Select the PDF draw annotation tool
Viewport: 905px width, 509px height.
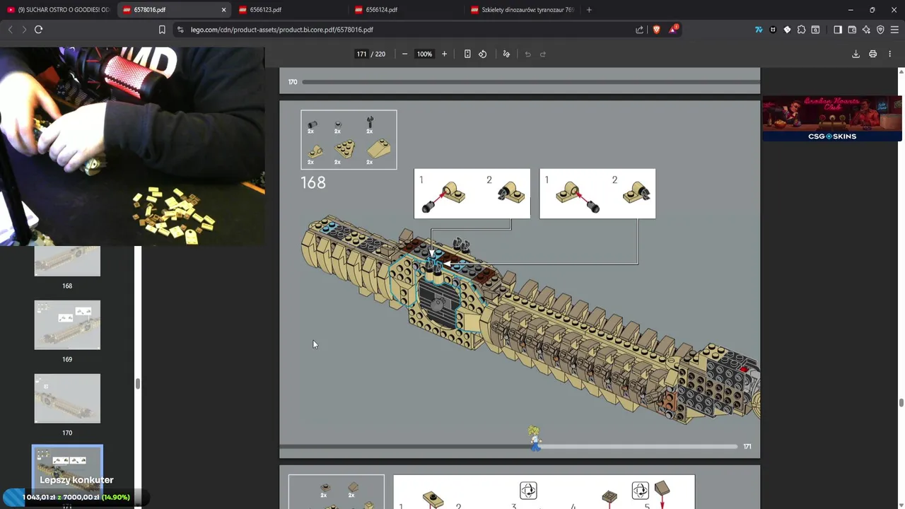click(x=506, y=54)
